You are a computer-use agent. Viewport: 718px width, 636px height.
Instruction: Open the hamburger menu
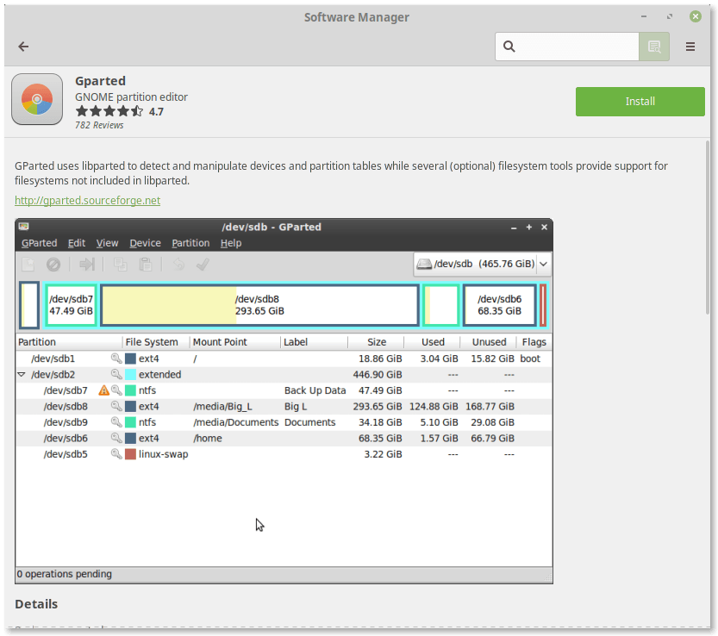690,47
